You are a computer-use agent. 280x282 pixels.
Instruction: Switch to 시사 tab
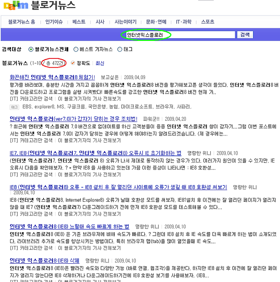pos(100,22)
